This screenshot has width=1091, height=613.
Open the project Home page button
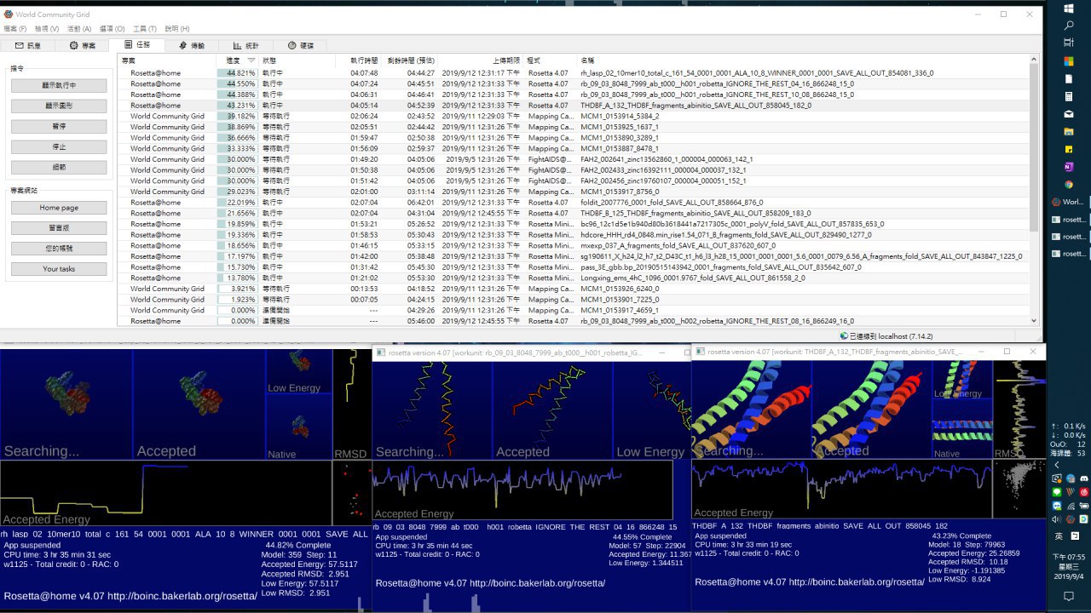click(x=60, y=208)
